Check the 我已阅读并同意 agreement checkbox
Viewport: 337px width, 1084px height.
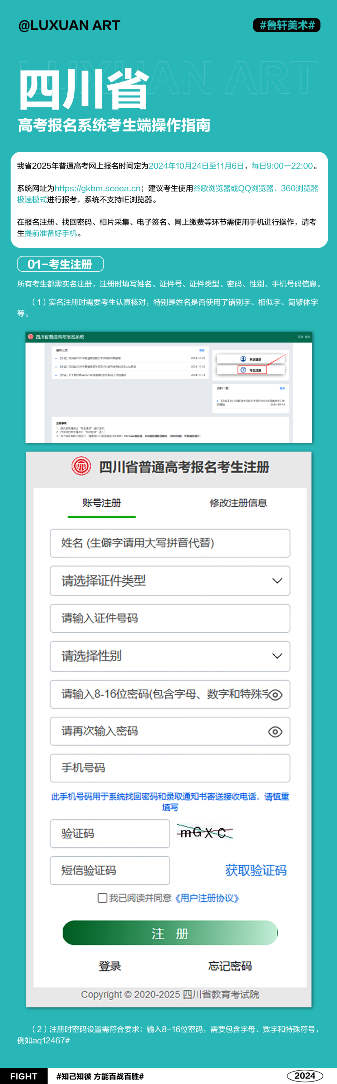[102, 898]
